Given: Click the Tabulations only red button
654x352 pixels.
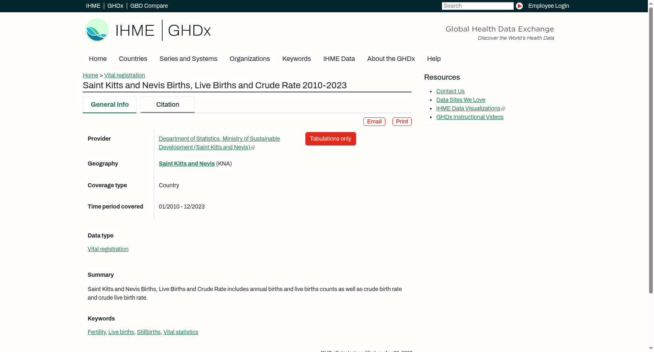Looking at the screenshot, I should [331, 139].
